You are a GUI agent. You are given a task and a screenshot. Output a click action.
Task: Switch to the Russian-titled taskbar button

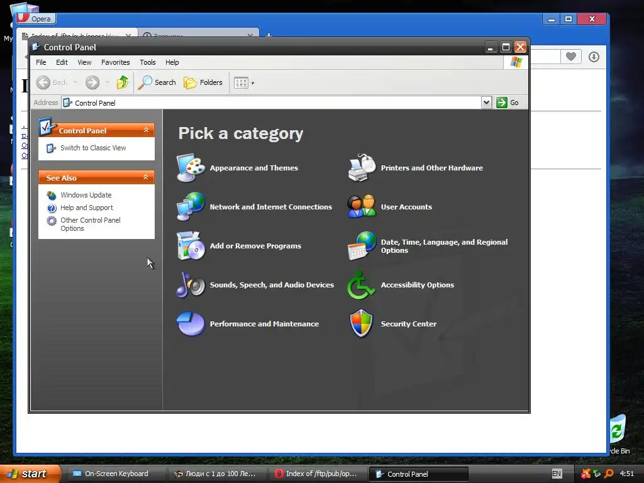click(x=217, y=474)
